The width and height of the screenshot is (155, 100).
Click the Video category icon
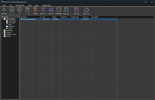(x=7, y=28)
